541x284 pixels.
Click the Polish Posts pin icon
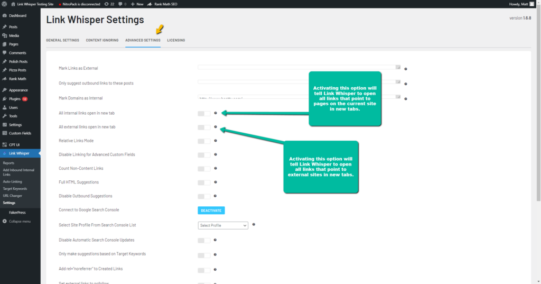pyautogui.click(x=4, y=61)
